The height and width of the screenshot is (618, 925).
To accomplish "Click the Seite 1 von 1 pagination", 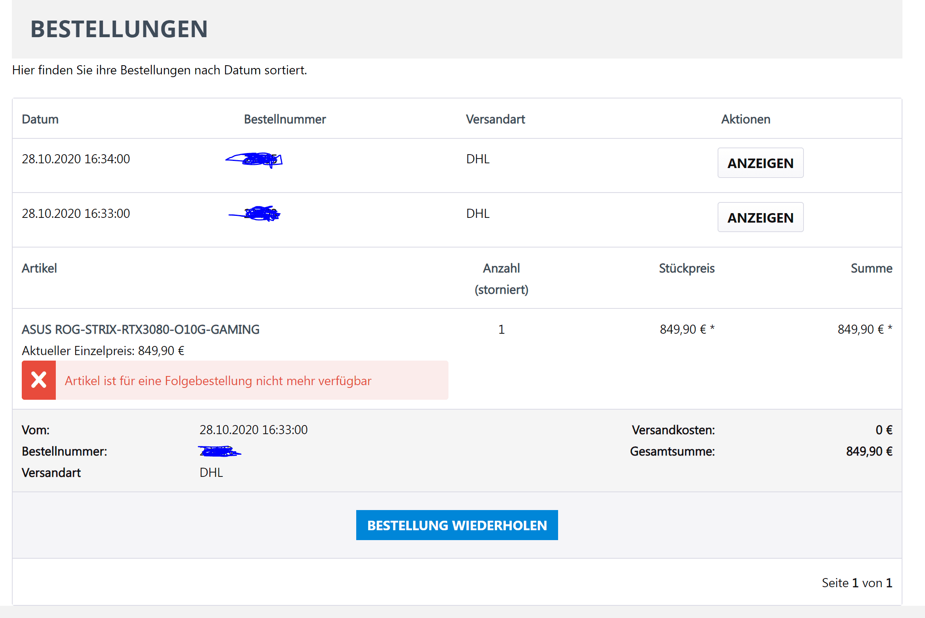I will point(857,583).
